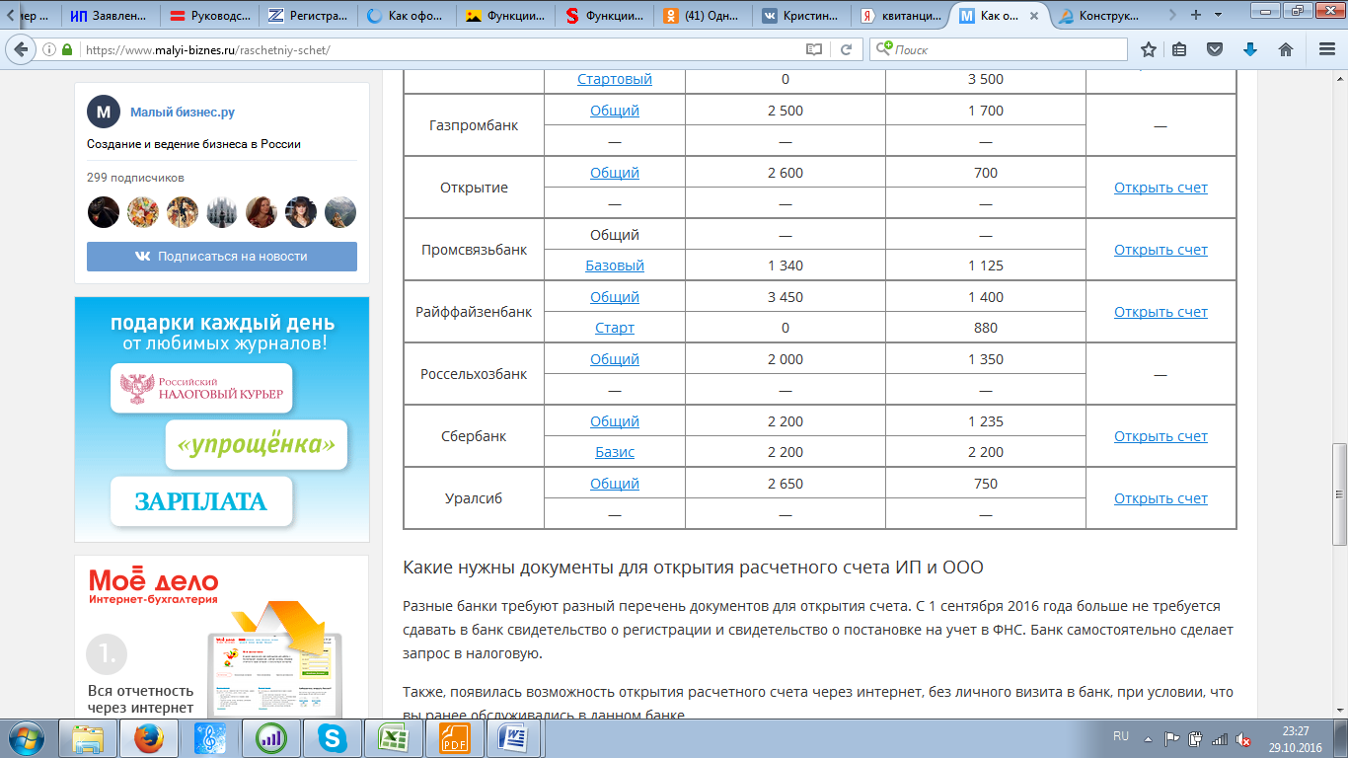Screen dimensions: 1348x758
Task: Open Открытие 'Общий' tariff link
Action: click(615, 173)
